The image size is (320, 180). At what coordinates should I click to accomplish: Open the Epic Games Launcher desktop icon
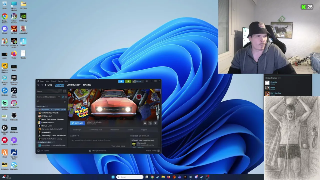click(x=14, y=80)
